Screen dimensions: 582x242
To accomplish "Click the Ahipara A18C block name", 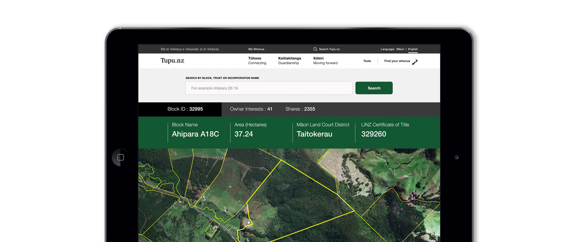I will coord(195,134).
